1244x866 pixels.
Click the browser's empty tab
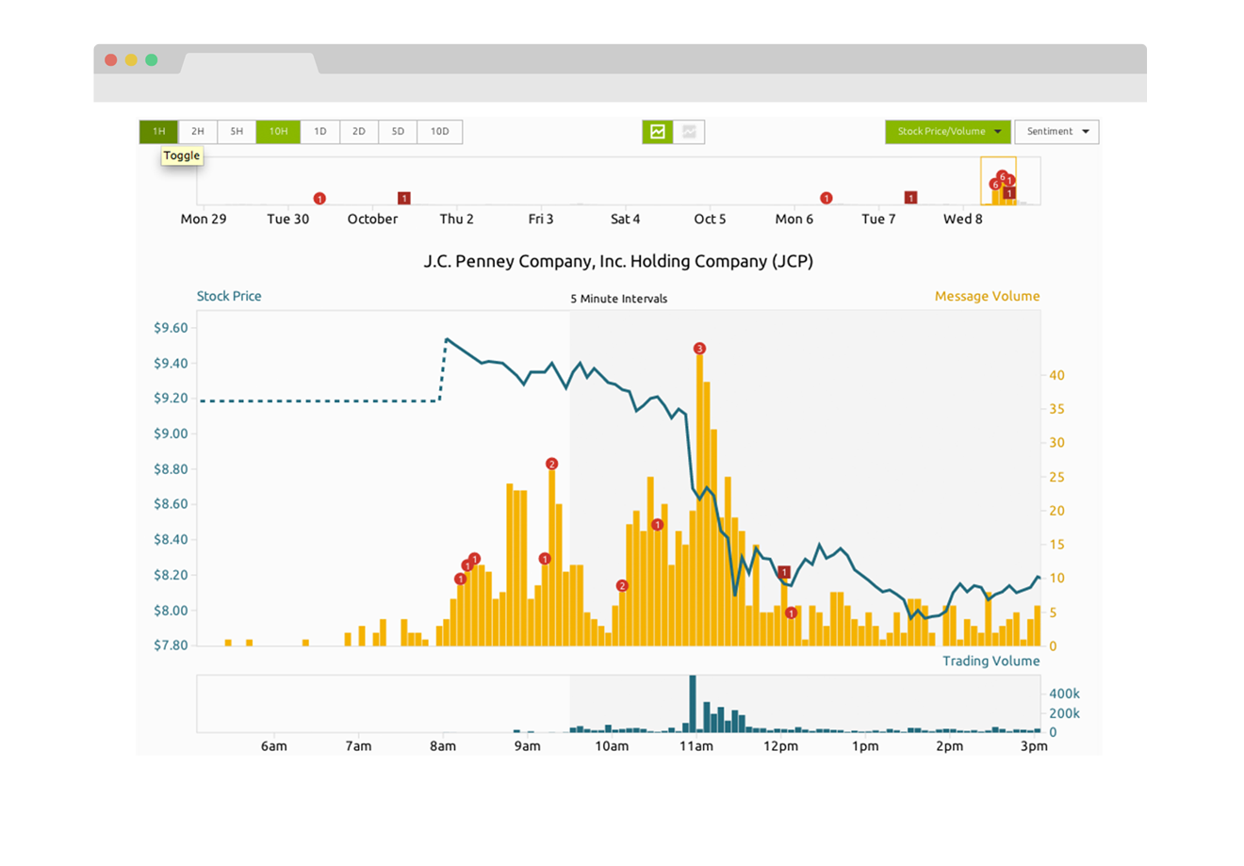pyautogui.click(x=250, y=63)
